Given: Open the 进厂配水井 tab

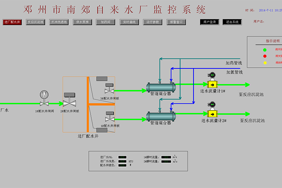Looking at the screenshot, I should tap(12, 22).
